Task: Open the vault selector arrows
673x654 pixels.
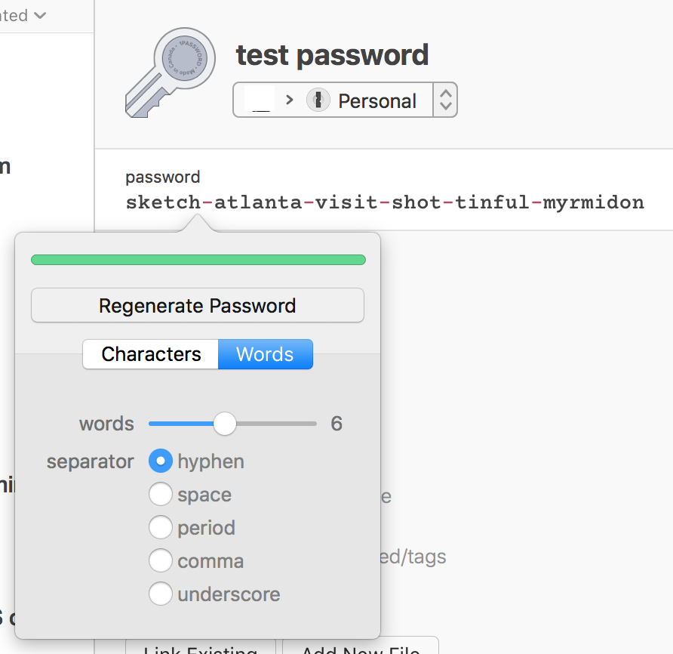Action: click(445, 100)
